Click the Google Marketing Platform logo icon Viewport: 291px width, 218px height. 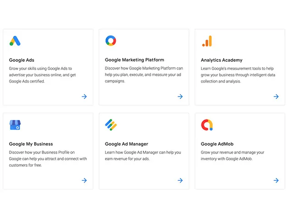110,41
